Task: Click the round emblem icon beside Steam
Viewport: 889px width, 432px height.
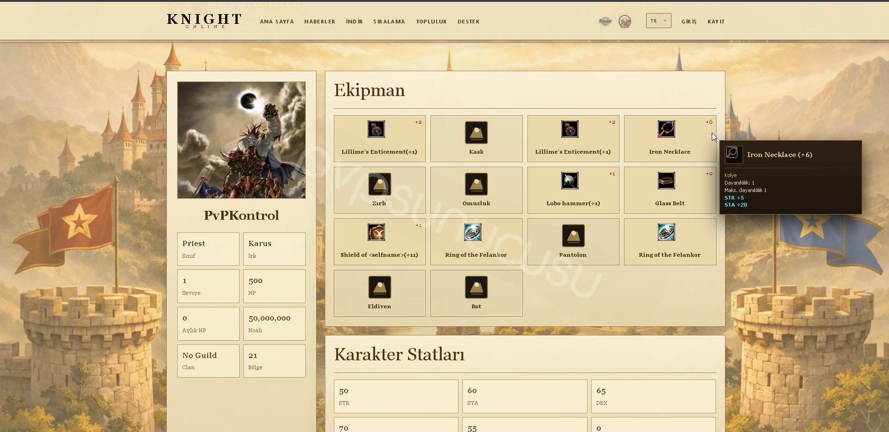Action: [625, 22]
